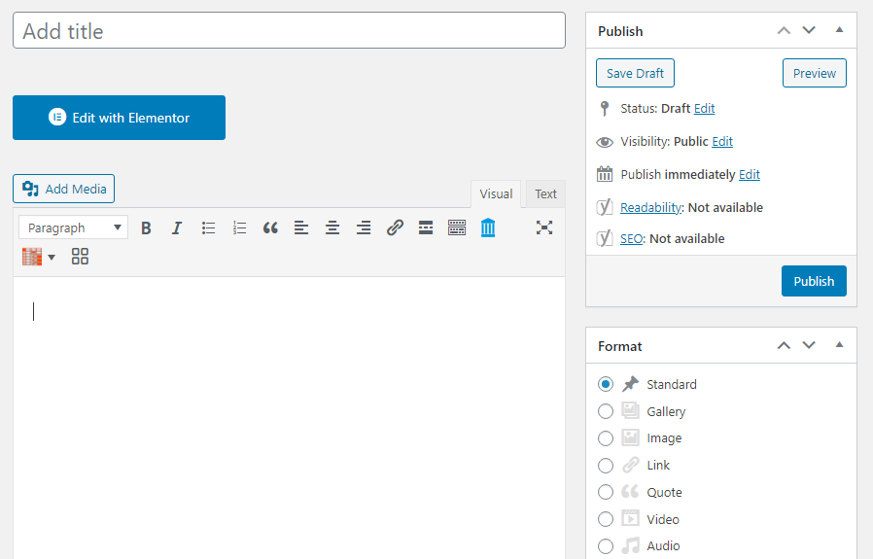Center align the text
873x559 pixels.
332,227
